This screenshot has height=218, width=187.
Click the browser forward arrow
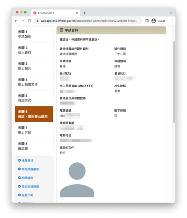(x=22, y=21)
